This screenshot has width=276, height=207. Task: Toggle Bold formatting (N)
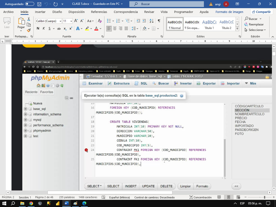38,28
